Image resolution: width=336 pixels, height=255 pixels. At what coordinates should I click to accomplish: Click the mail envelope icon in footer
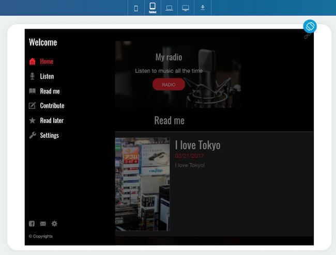tap(43, 224)
